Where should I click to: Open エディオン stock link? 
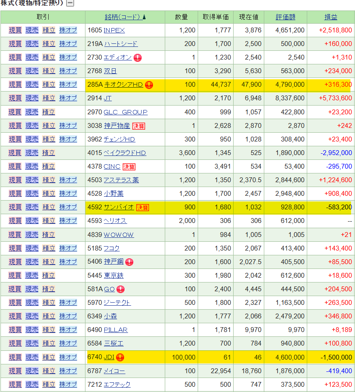pos(117,57)
